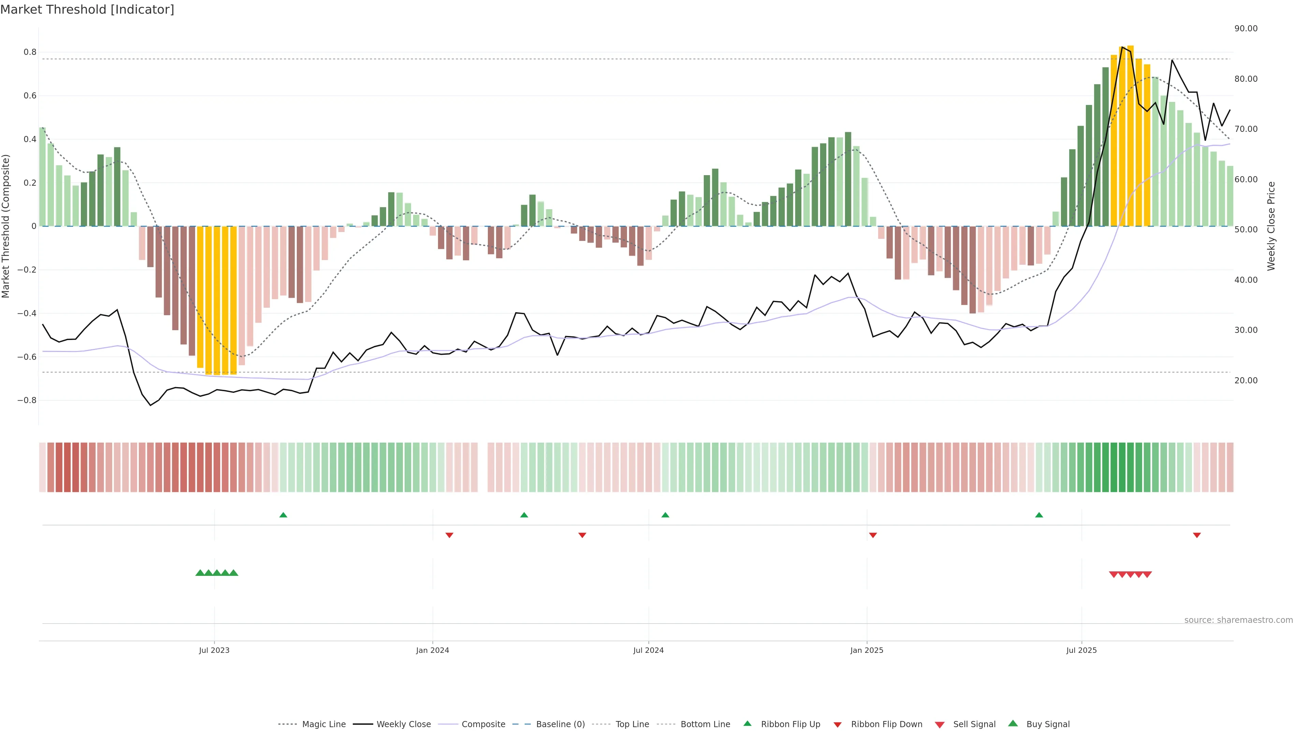Click the Ribbon Flip Down legend marker
1310x736 pixels.
click(x=837, y=724)
